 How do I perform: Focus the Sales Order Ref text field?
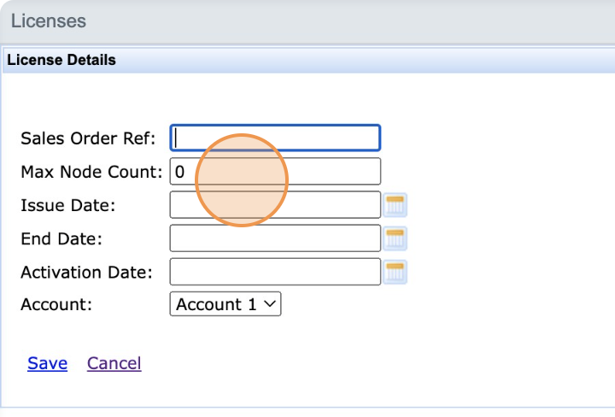(275, 138)
